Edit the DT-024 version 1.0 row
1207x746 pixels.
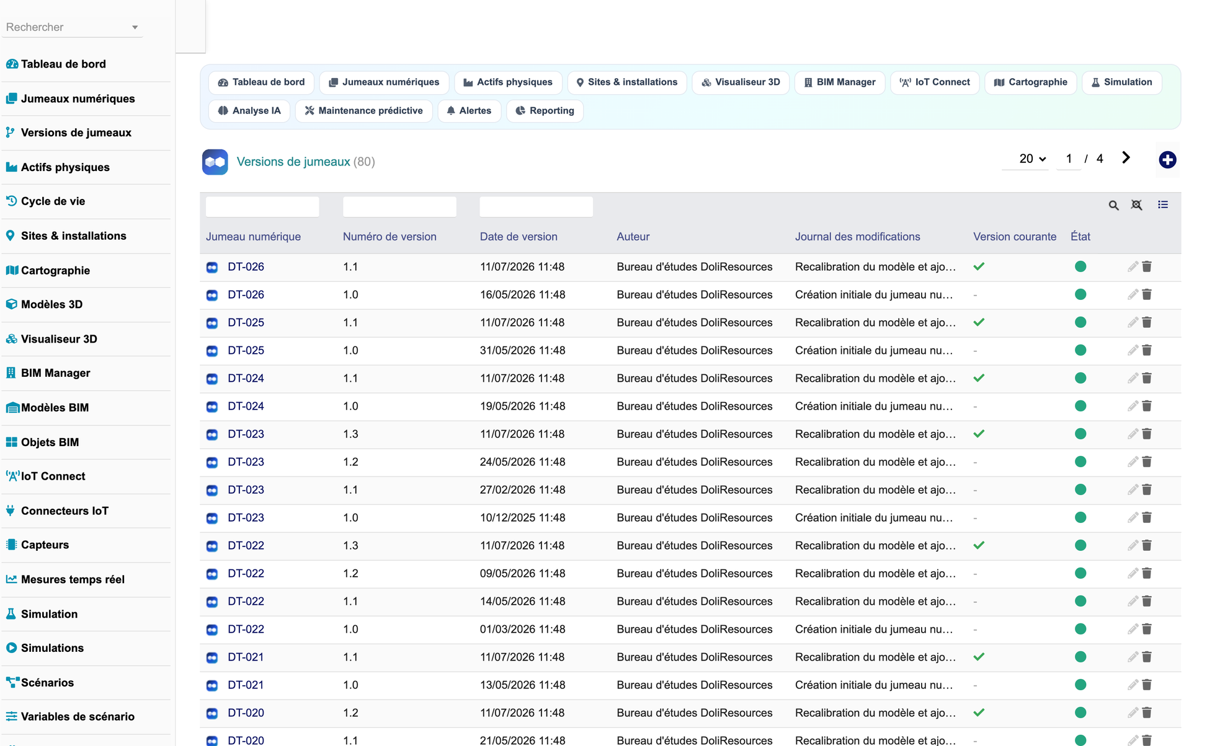tap(1133, 406)
